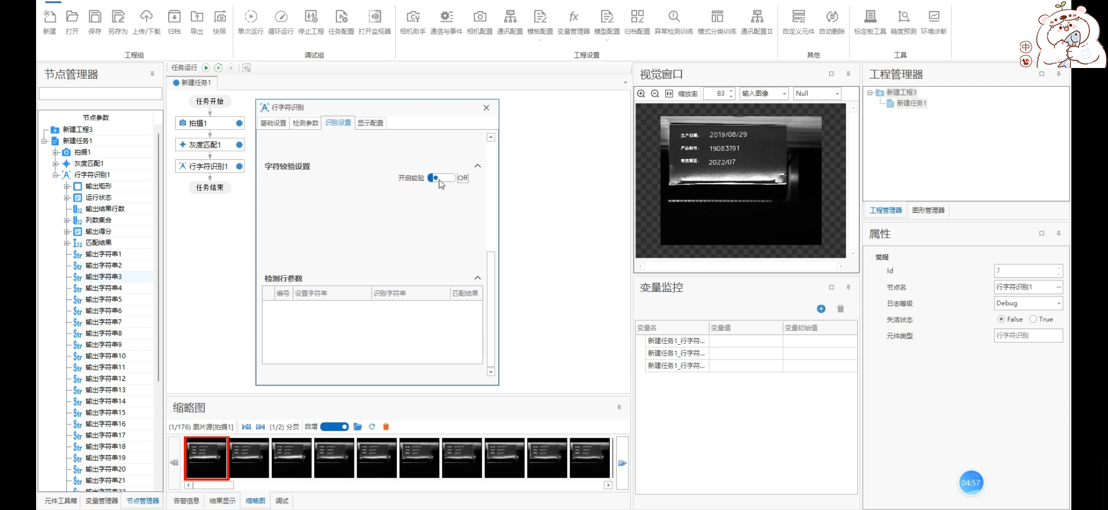This screenshot has height=510, width=1108.
Task: Switch to the 基础设置 tab
Action: pos(274,123)
